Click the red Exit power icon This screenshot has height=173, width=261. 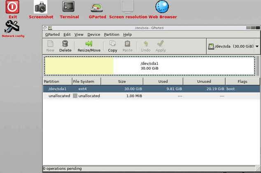tap(12, 7)
